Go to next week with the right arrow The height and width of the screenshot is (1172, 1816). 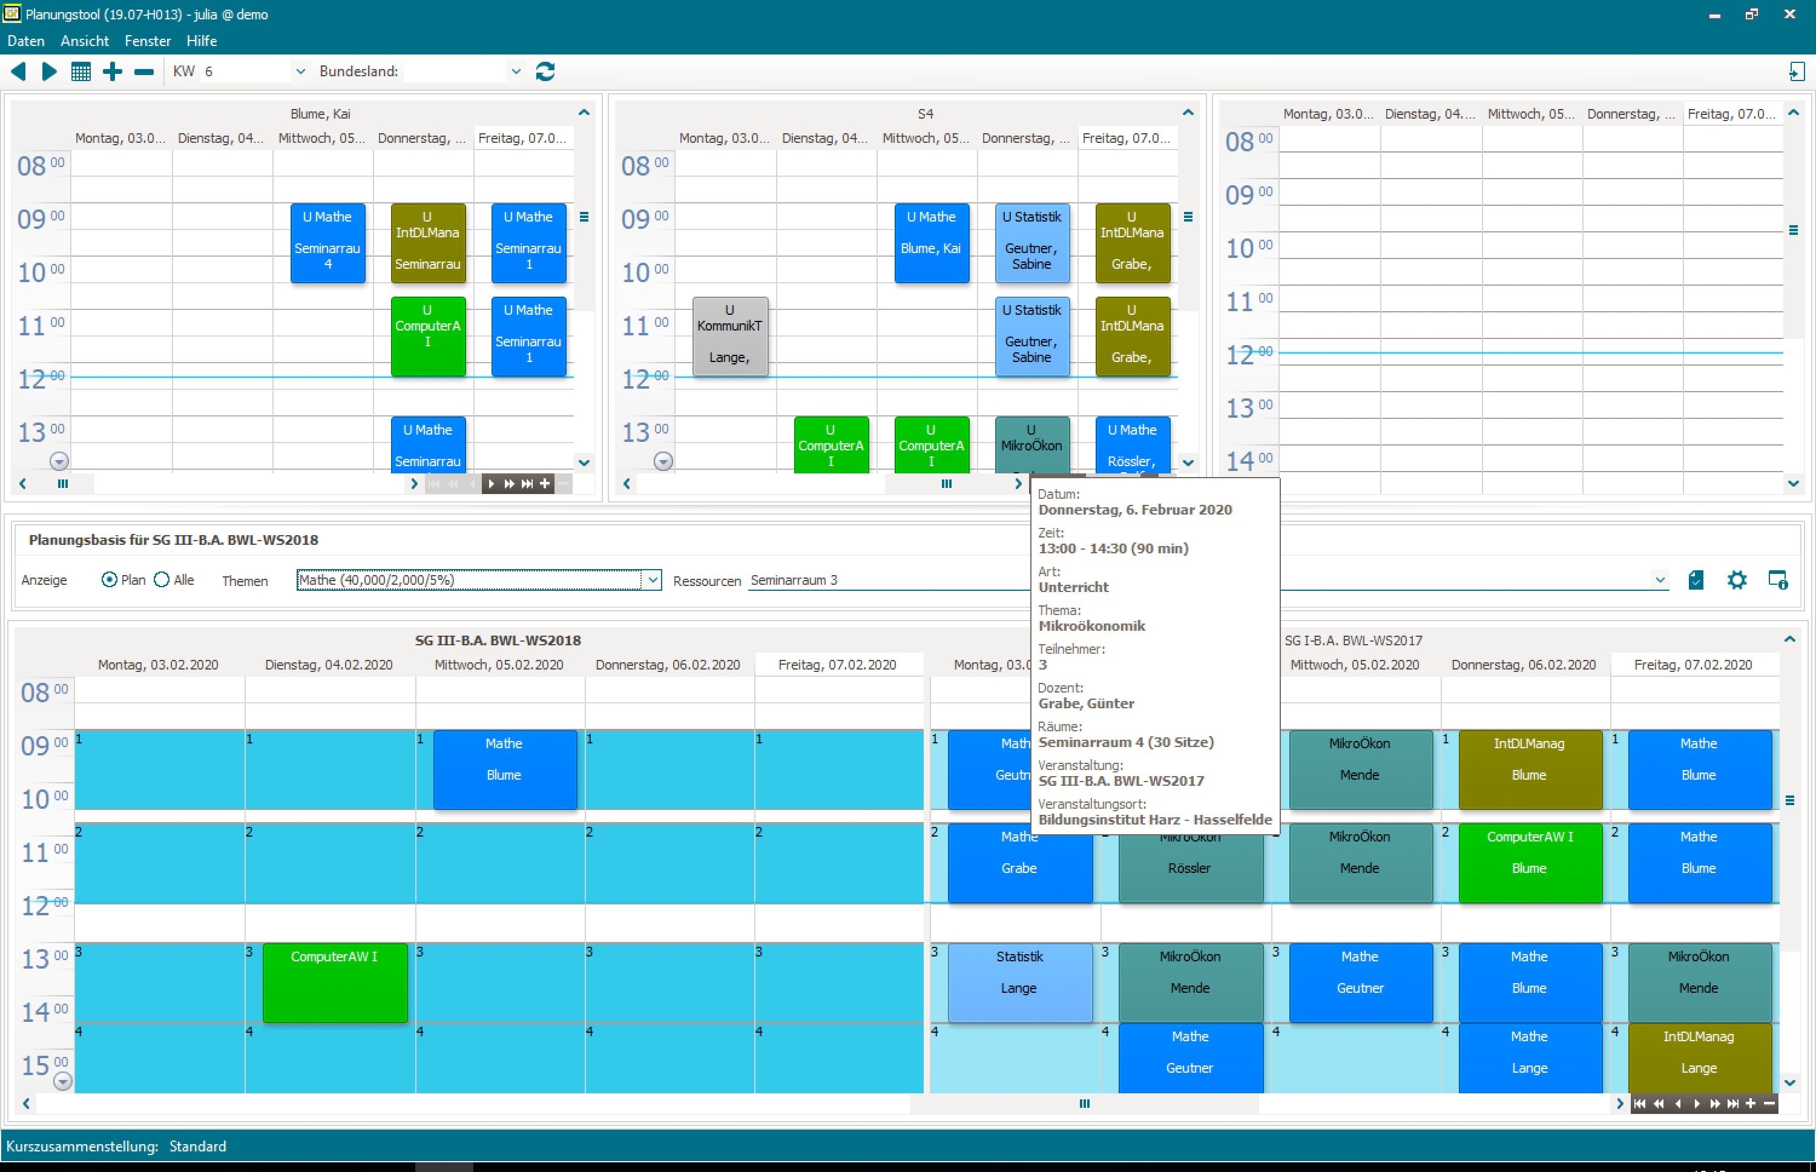point(50,71)
